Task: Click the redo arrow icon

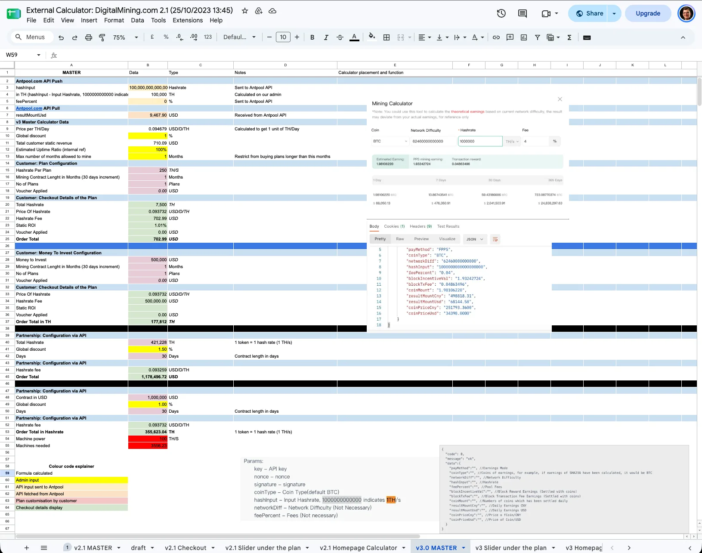Action: point(75,37)
